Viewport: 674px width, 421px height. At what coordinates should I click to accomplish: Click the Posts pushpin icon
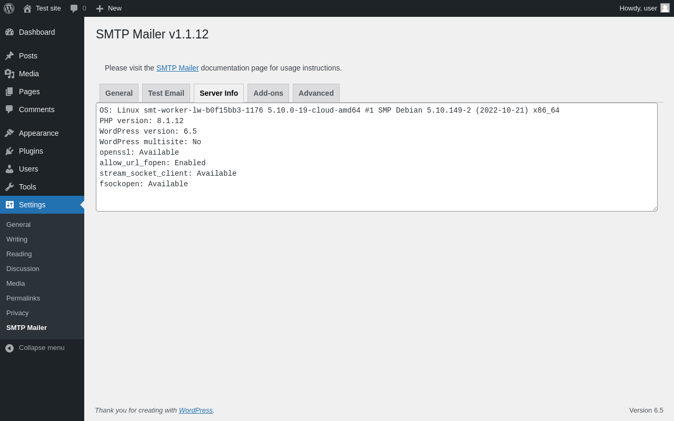point(9,56)
